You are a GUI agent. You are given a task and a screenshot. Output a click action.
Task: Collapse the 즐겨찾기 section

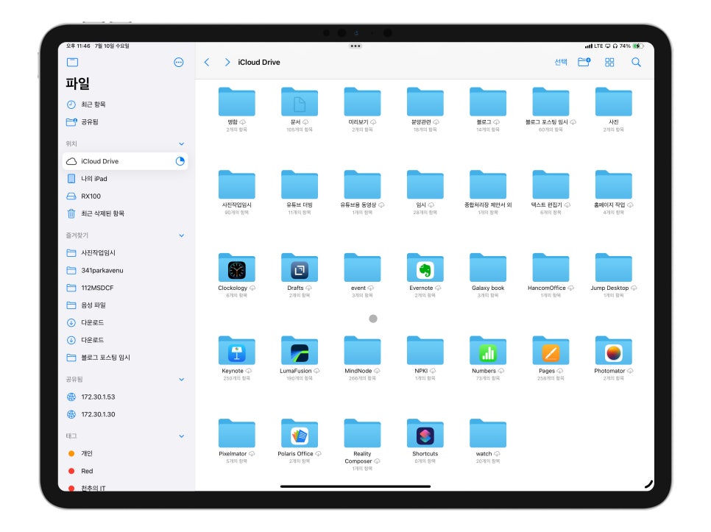pos(181,235)
